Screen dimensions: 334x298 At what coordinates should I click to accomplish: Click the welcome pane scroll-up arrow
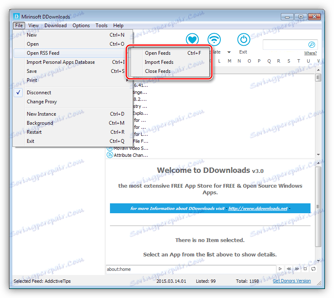[x=318, y=163]
